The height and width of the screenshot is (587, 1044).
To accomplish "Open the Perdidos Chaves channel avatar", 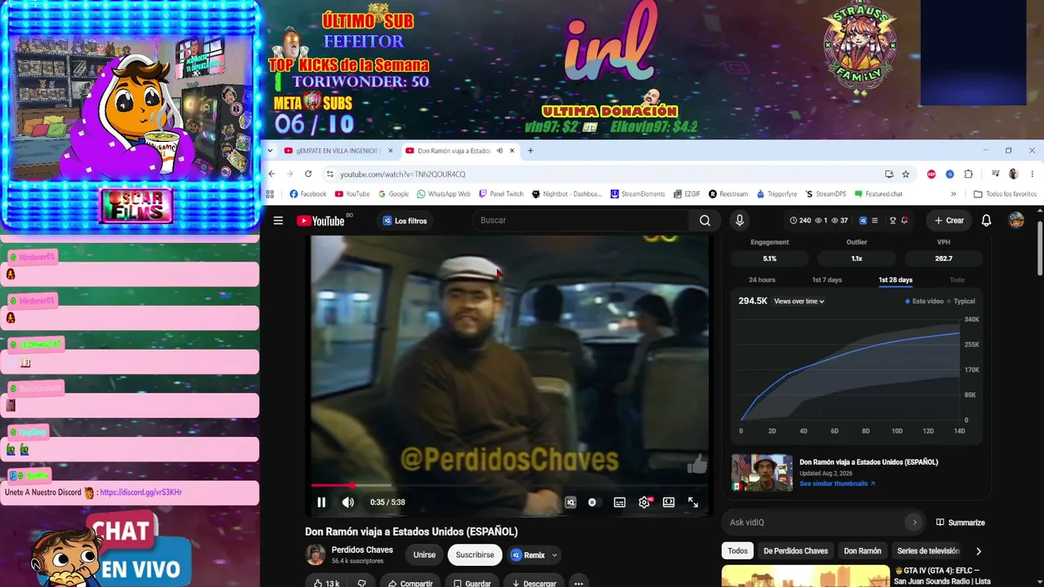I will click(x=315, y=554).
